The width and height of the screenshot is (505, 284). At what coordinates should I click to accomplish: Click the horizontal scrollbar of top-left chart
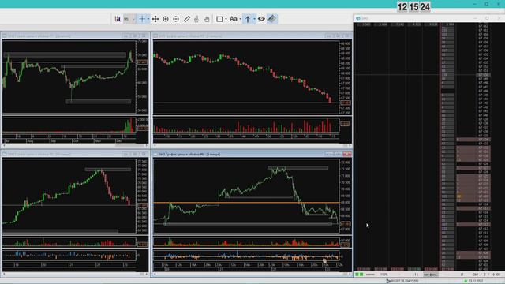75,145
